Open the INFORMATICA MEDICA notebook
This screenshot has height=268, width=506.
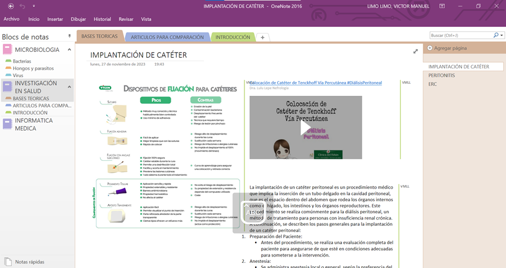[34, 124]
